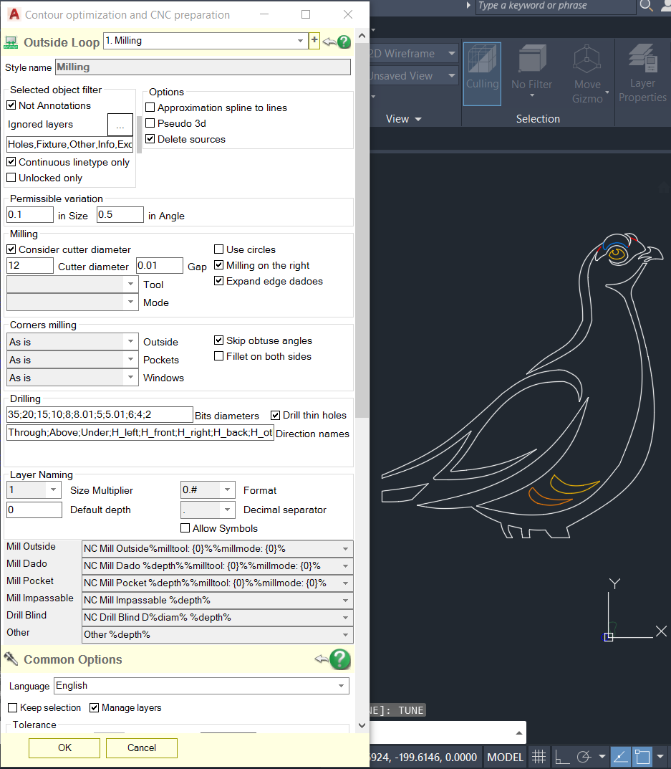Enable Fillet on both sides

[218, 355]
